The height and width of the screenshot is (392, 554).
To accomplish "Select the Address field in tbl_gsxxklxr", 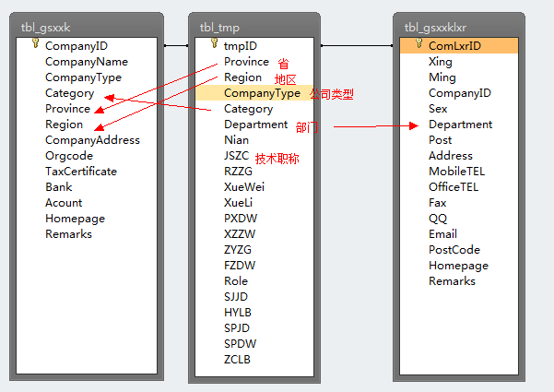I will [x=451, y=156].
